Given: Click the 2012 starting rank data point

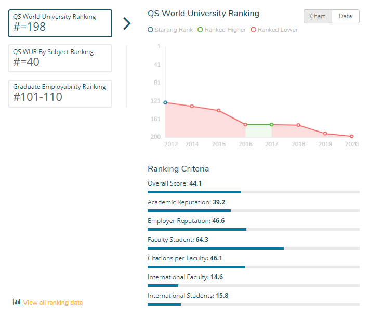Looking at the screenshot, I should click(165, 102).
